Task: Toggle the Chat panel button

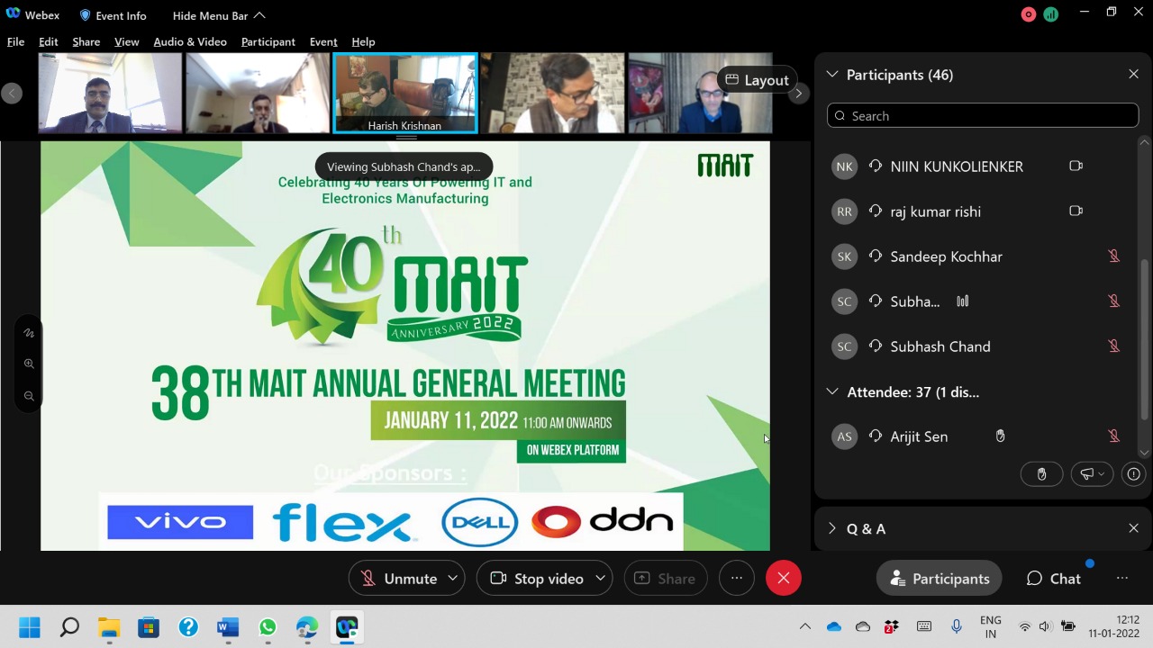Action: (1054, 578)
